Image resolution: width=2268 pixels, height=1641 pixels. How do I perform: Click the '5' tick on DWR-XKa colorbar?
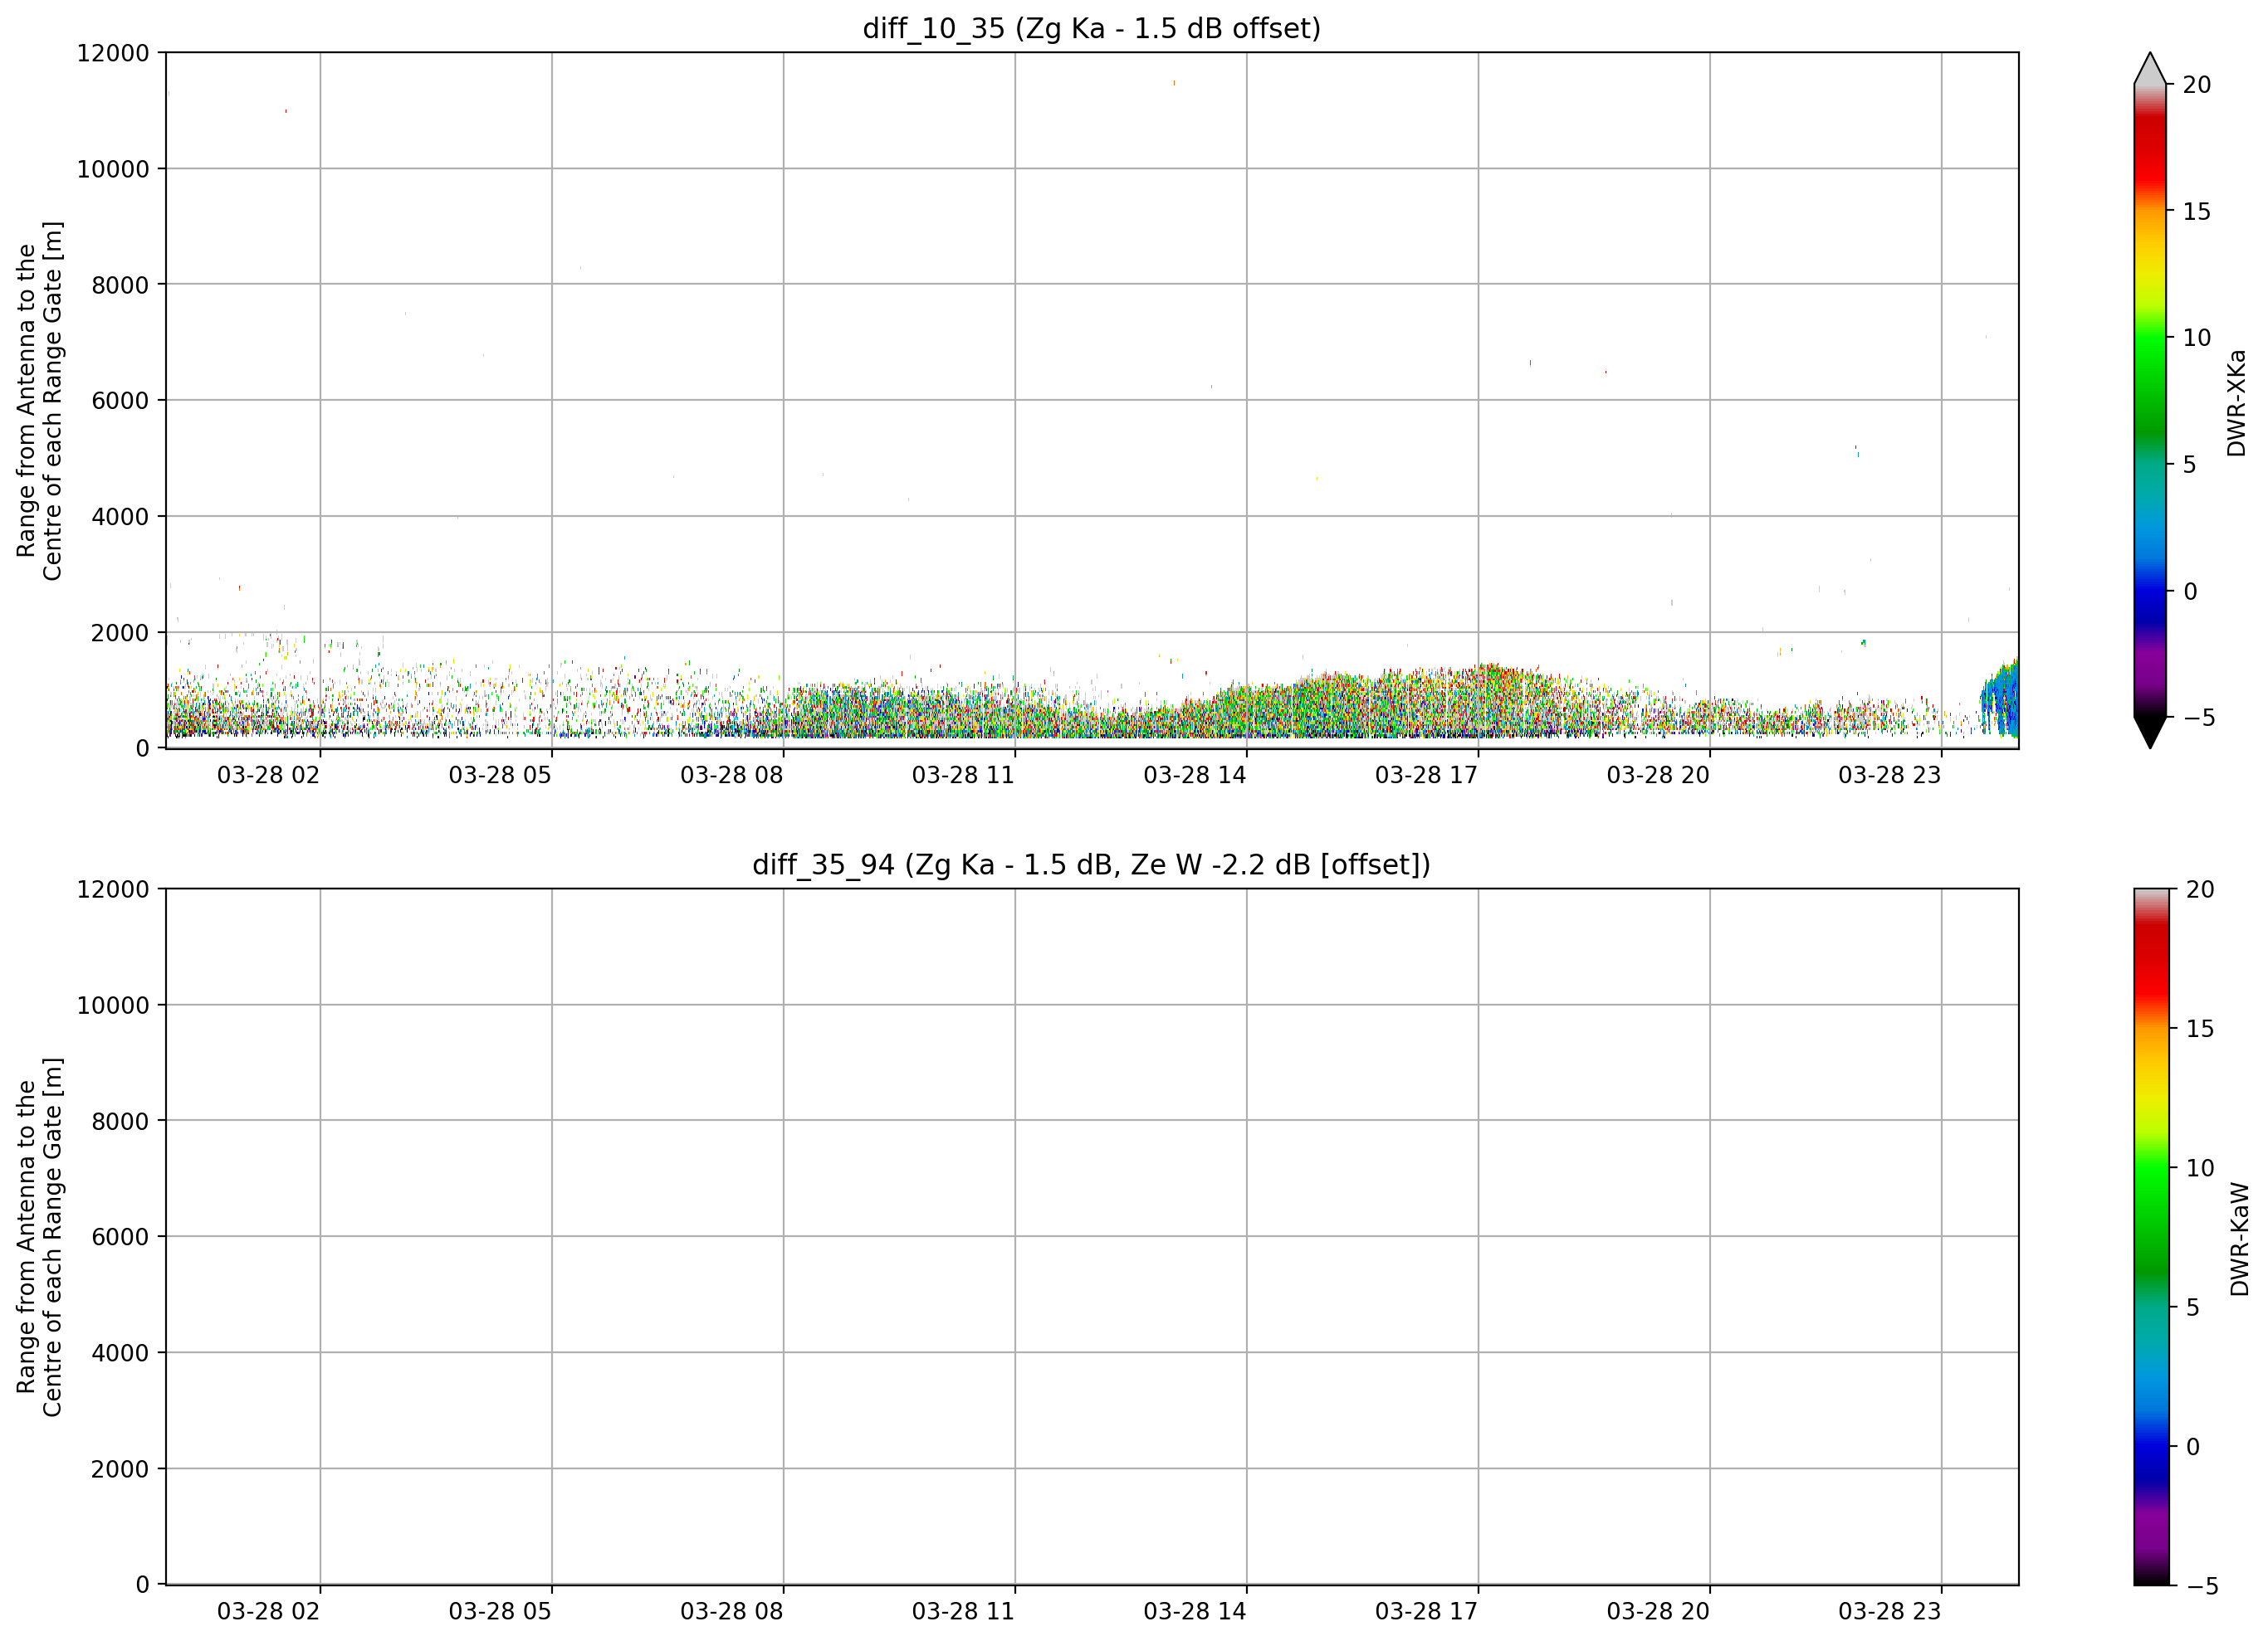pos(2189,465)
